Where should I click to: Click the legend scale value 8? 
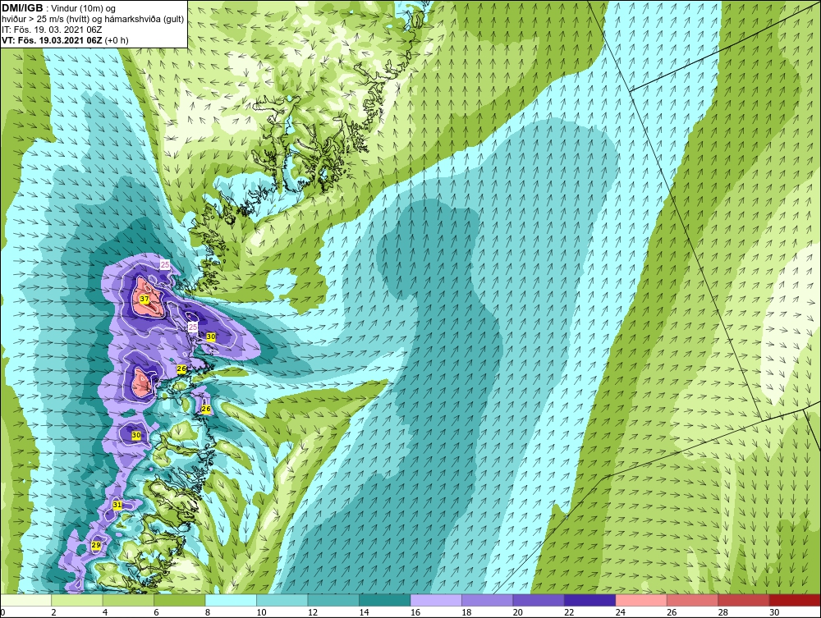coord(208,612)
